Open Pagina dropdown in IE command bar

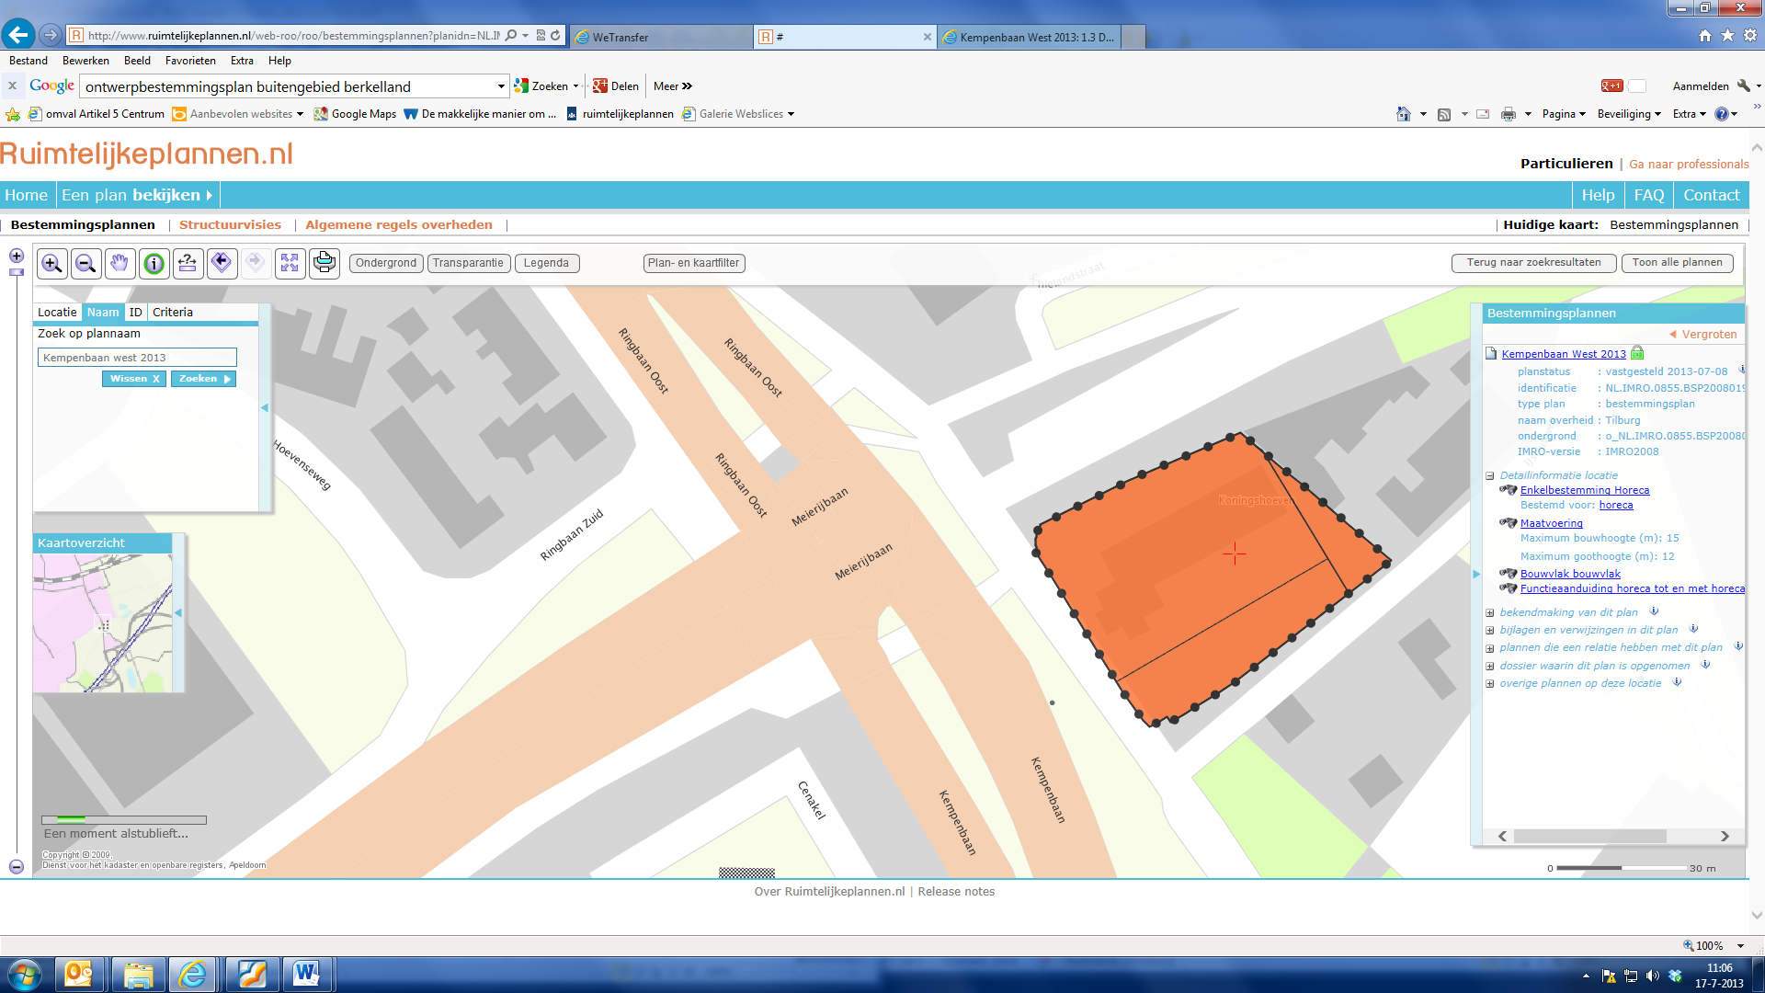[x=1564, y=114]
